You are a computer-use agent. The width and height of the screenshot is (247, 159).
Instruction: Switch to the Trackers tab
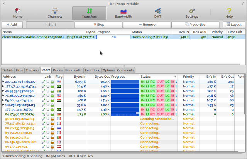[x=32, y=70]
